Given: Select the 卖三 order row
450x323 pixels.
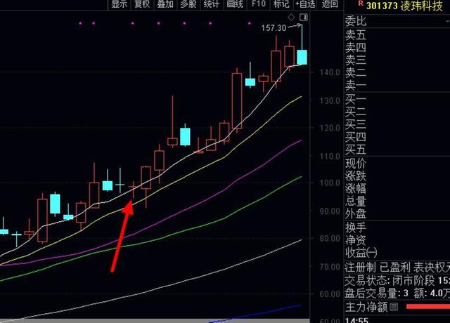Looking at the screenshot, I should [x=397, y=60].
